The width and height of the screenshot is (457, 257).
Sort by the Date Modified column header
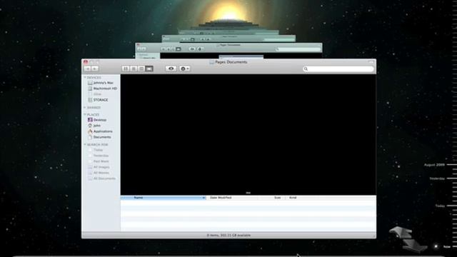(232, 198)
